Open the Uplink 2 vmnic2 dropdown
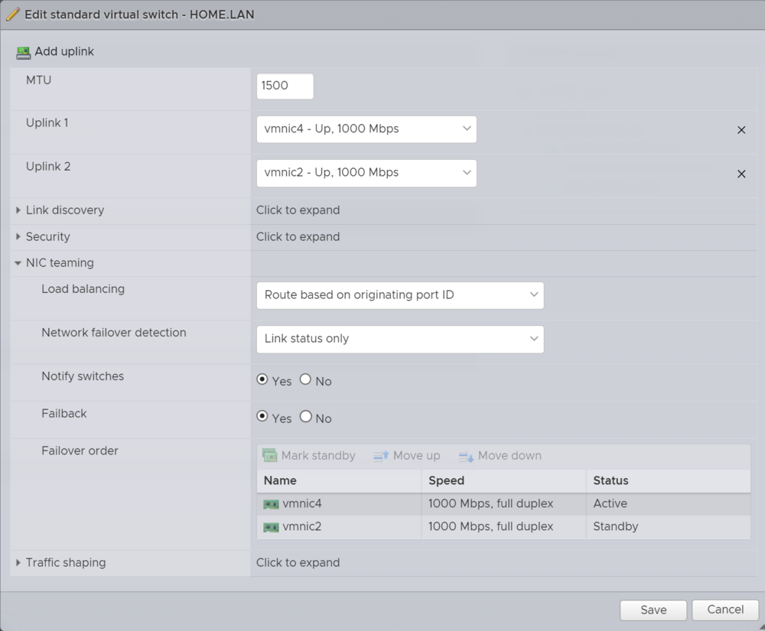This screenshot has height=631, width=765. click(x=366, y=173)
